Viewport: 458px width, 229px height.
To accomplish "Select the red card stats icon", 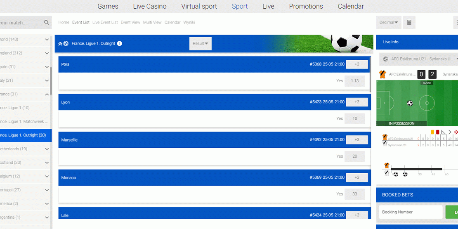I will (x=437, y=132).
